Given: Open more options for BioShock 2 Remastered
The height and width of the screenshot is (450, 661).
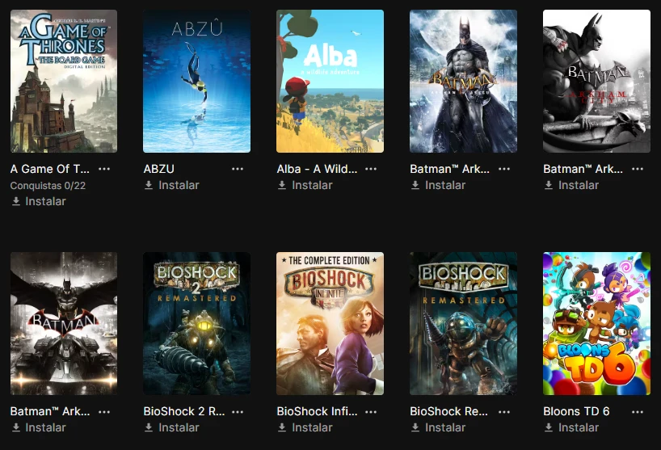Looking at the screenshot, I should pos(238,412).
